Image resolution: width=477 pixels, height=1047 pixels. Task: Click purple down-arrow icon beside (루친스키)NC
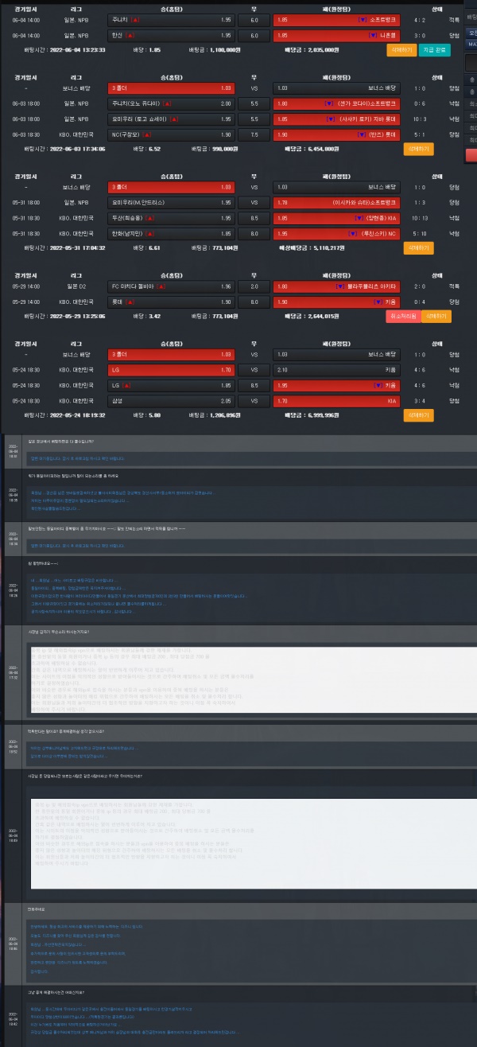click(352, 234)
